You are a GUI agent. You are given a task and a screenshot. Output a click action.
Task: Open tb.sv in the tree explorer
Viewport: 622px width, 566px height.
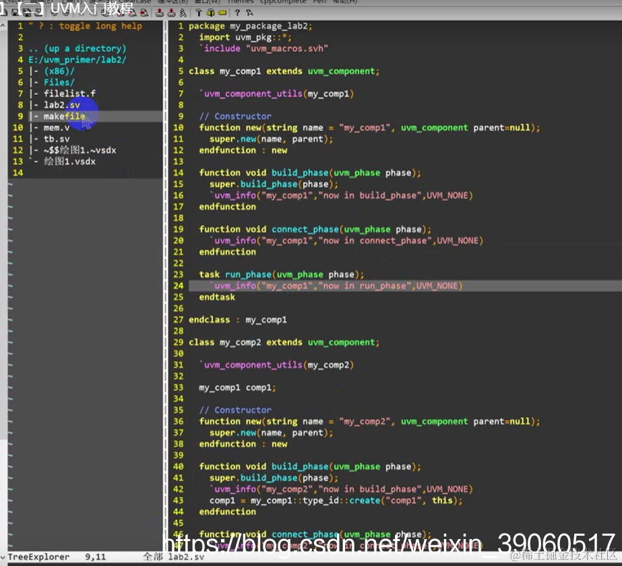(x=57, y=139)
